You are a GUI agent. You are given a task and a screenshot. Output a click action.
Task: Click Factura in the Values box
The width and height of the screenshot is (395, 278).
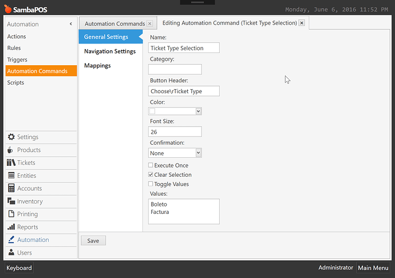pos(160,212)
